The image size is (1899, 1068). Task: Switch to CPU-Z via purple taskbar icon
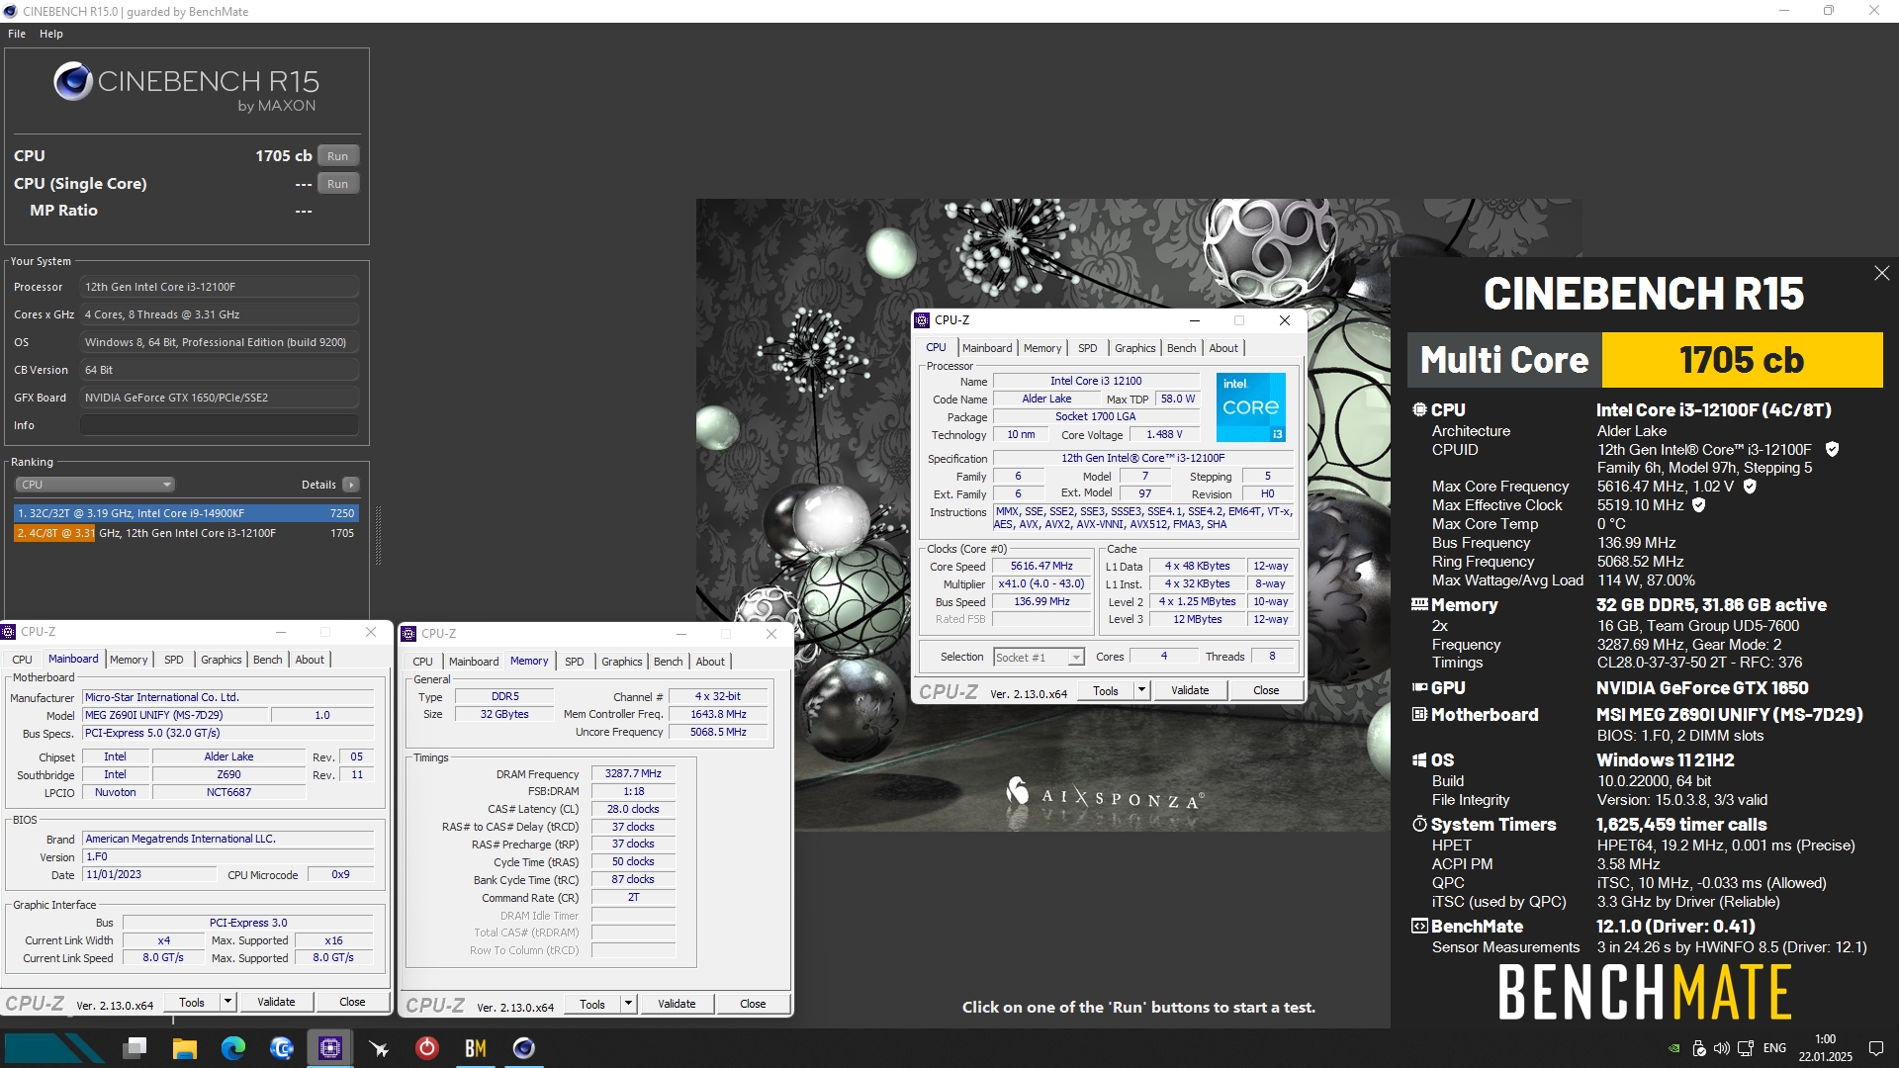tap(330, 1048)
